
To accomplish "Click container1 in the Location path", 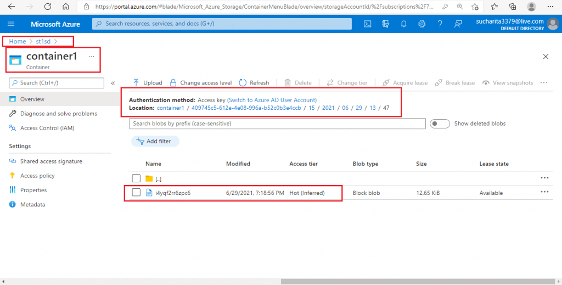I will point(171,108).
